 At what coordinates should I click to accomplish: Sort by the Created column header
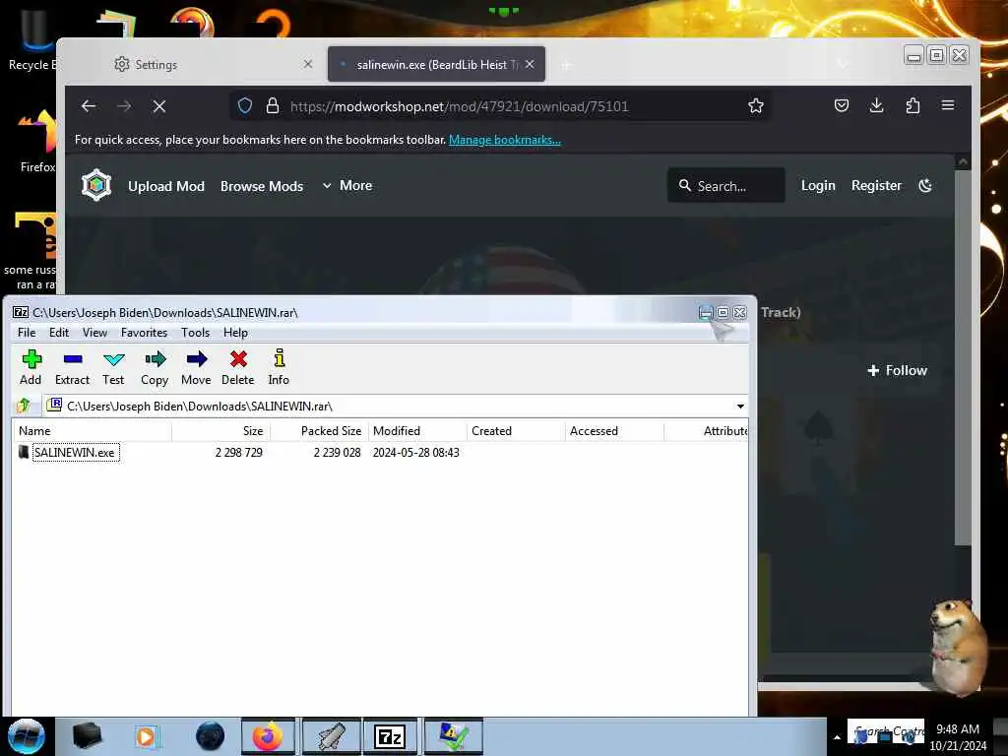click(516, 431)
